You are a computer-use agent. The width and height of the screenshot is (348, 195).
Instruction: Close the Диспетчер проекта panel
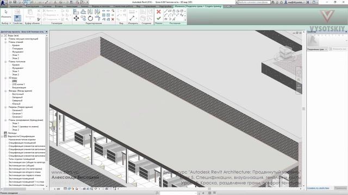click(46, 32)
